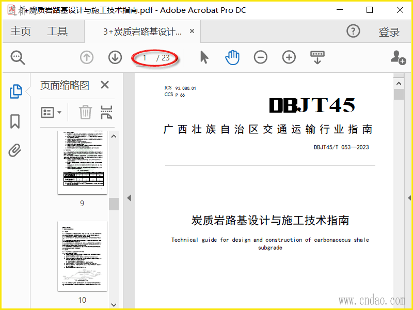Select the page 10 thumbnail
Image resolution: width=413 pixels, height=310 pixels.
[x=83, y=256]
